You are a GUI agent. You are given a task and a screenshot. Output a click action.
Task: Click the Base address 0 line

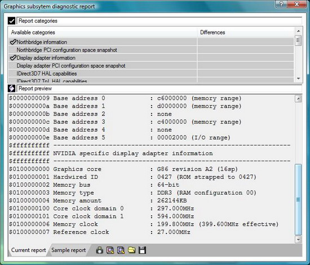point(125,98)
